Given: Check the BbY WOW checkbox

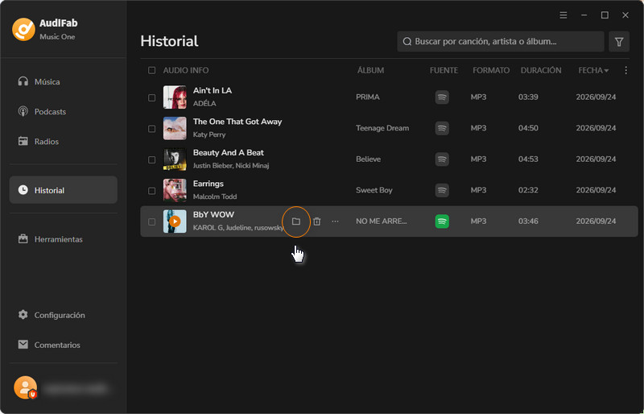Looking at the screenshot, I should click(151, 221).
